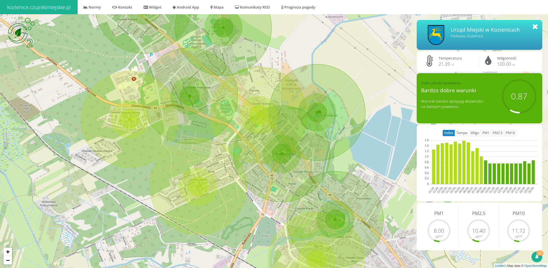Open Komunikaty RSO menu item

point(252,7)
